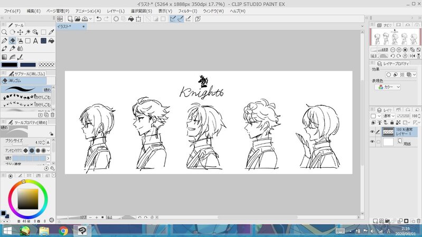Toggle lock layer padlock icon
422x237 pixels.
tap(392, 122)
